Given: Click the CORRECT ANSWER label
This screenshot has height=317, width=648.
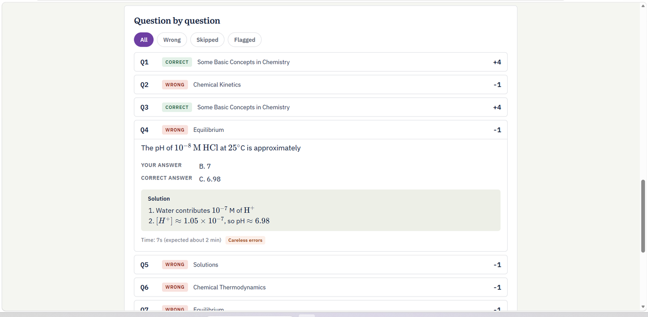Looking at the screenshot, I should pos(167,178).
